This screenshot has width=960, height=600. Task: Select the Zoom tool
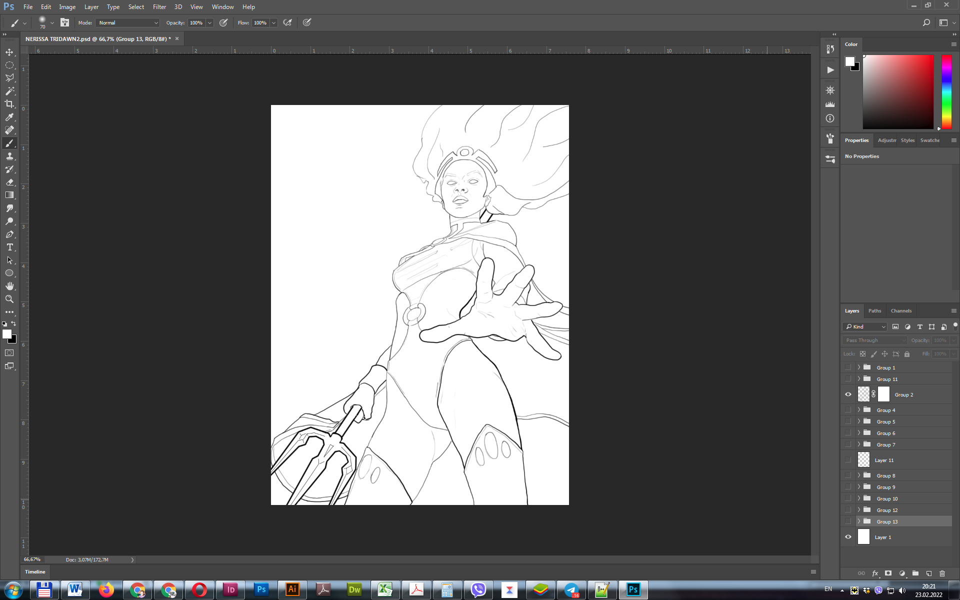9,299
